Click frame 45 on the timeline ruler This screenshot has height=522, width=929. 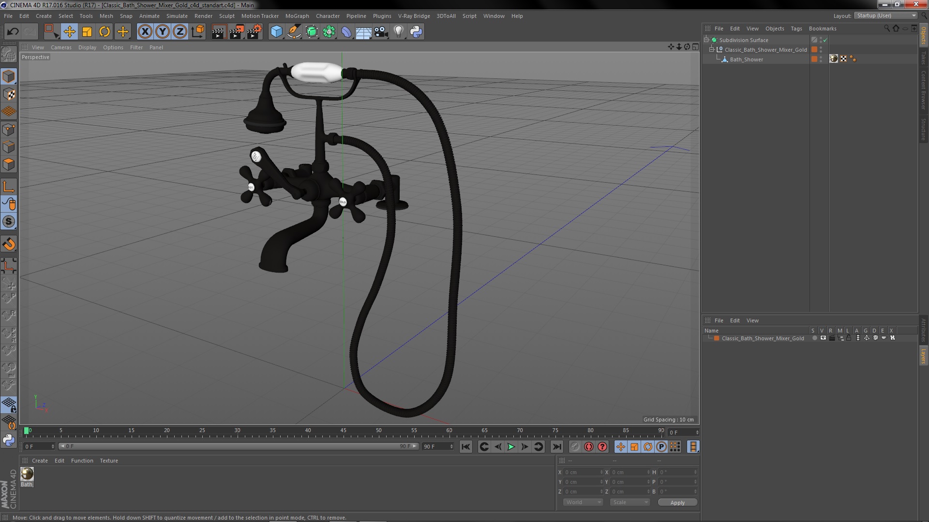343,431
